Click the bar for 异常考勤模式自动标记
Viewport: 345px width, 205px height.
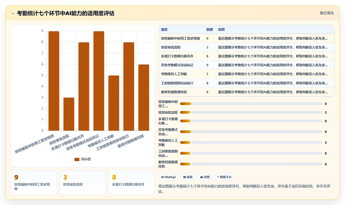pyautogui.click(x=99, y=81)
